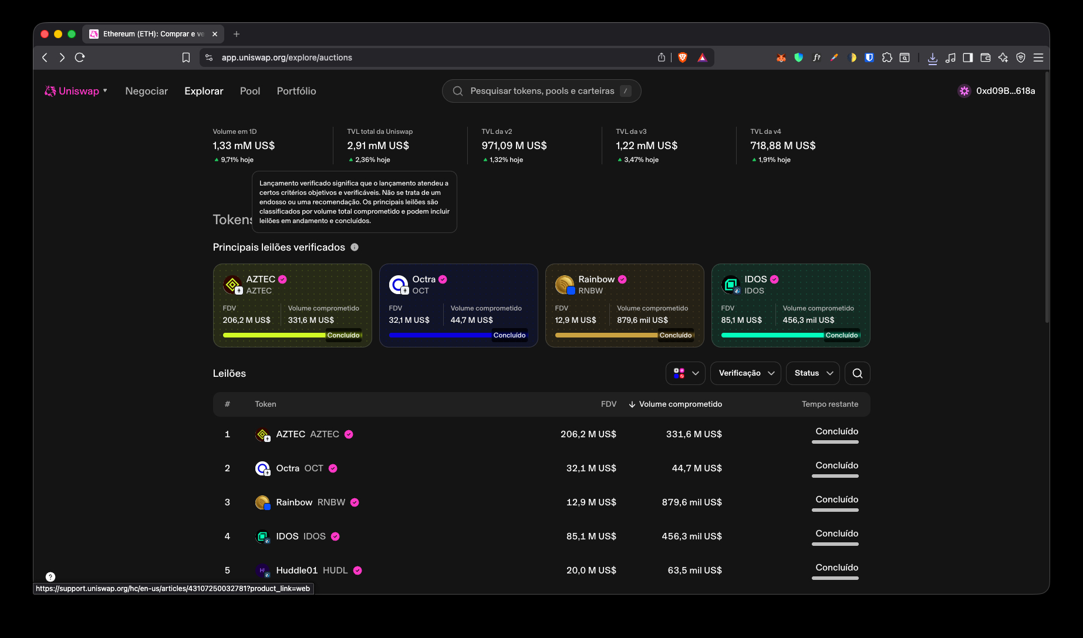Open the Rainbow RNBW table row
1083x638 pixels.
[x=541, y=502]
